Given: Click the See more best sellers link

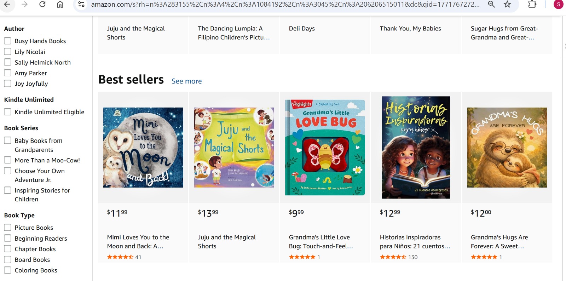Looking at the screenshot, I should tap(186, 81).
